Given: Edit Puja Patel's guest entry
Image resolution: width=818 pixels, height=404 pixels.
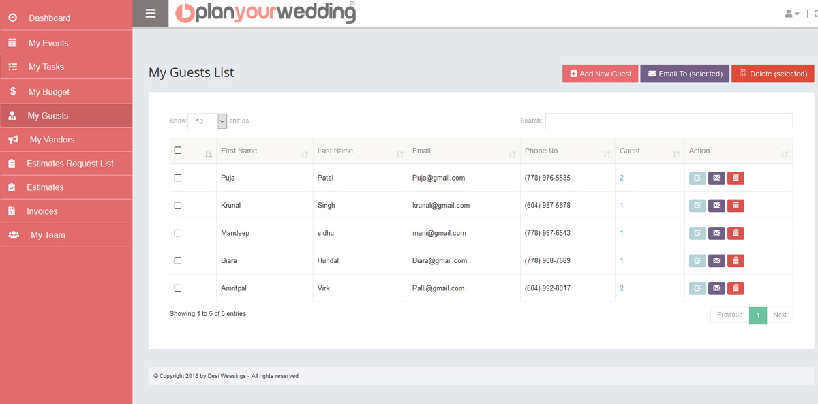Looking at the screenshot, I should (x=697, y=178).
